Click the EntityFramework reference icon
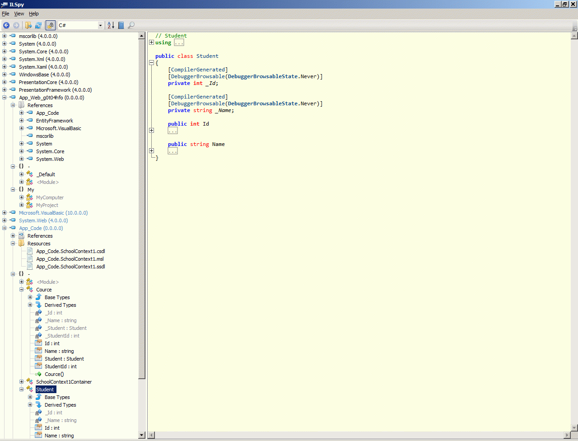Viewport: 578px width, 441px height. click(x=30, y=121)
